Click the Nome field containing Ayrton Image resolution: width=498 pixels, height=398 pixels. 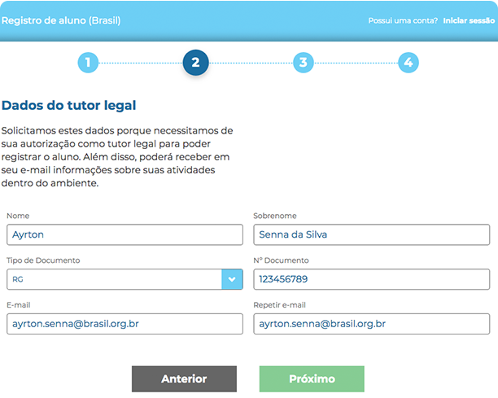124,234
